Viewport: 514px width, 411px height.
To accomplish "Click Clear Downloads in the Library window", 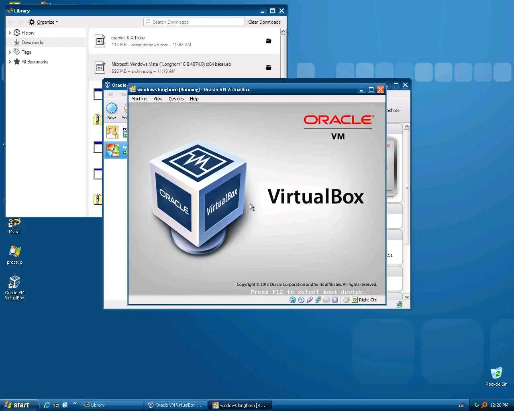I will click(264, 22).
